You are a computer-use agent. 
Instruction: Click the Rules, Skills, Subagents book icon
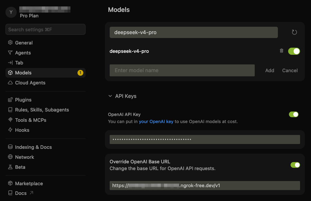(10, 110)
